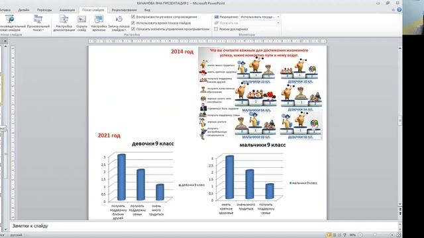
Task: Select the 'девочки 9 класс' chart title
Action: click(x=152, y=144)
